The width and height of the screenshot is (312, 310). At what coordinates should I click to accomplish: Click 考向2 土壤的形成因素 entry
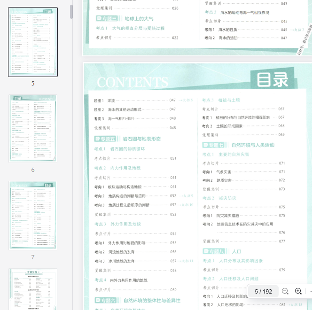243,126
